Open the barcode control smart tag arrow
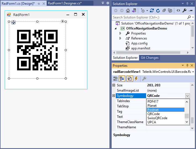The image size is (196, 149). [63, 21]
